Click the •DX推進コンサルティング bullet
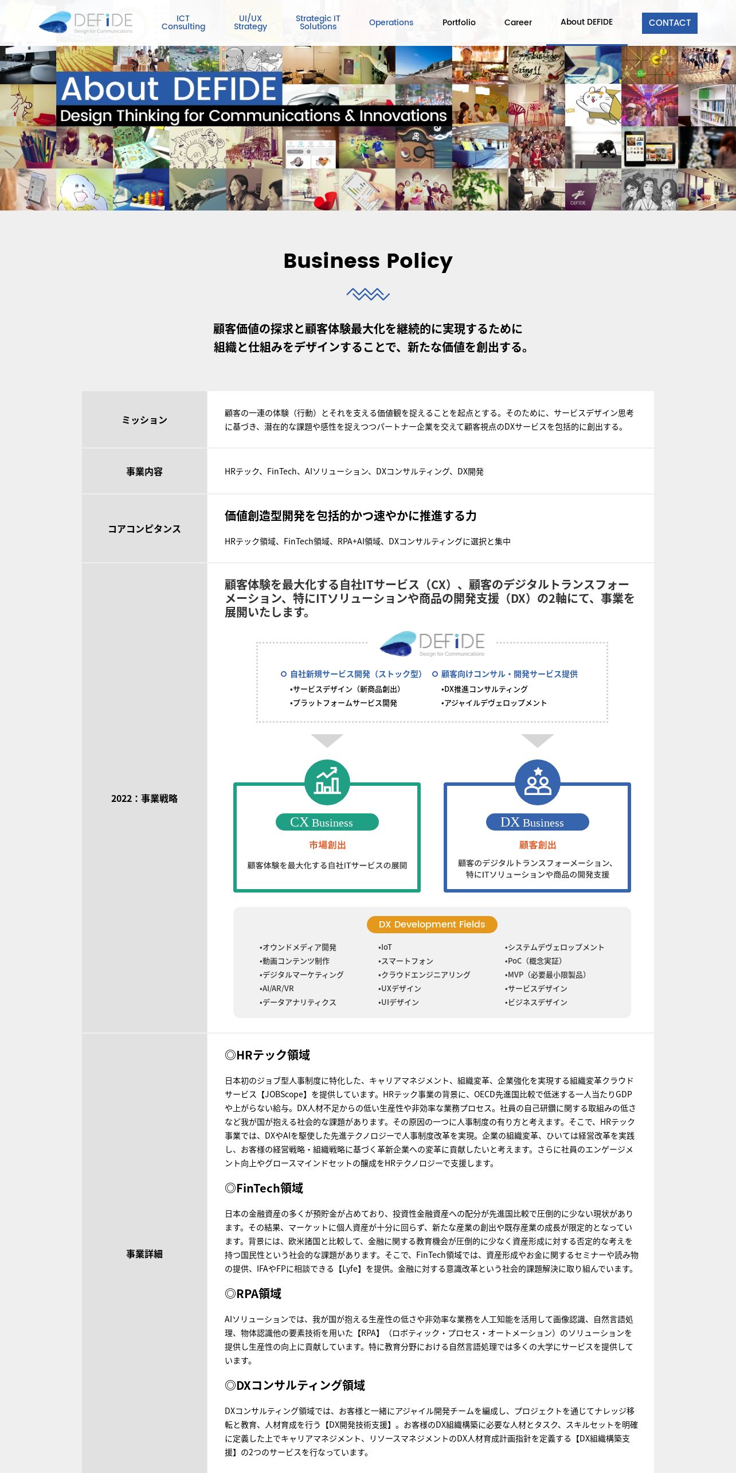The width and height of the screenshot is (736, 1473). 484,689
